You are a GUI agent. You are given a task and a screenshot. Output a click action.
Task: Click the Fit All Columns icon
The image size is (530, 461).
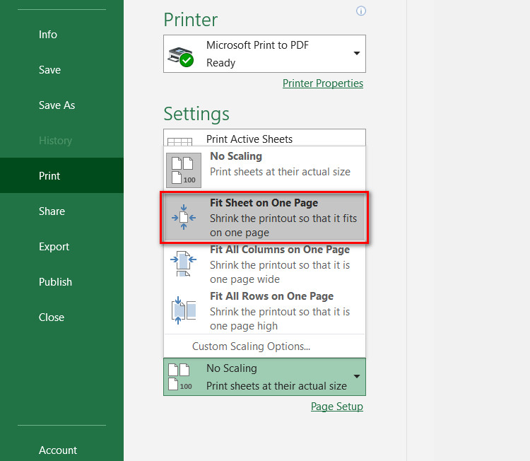point(183,264)
